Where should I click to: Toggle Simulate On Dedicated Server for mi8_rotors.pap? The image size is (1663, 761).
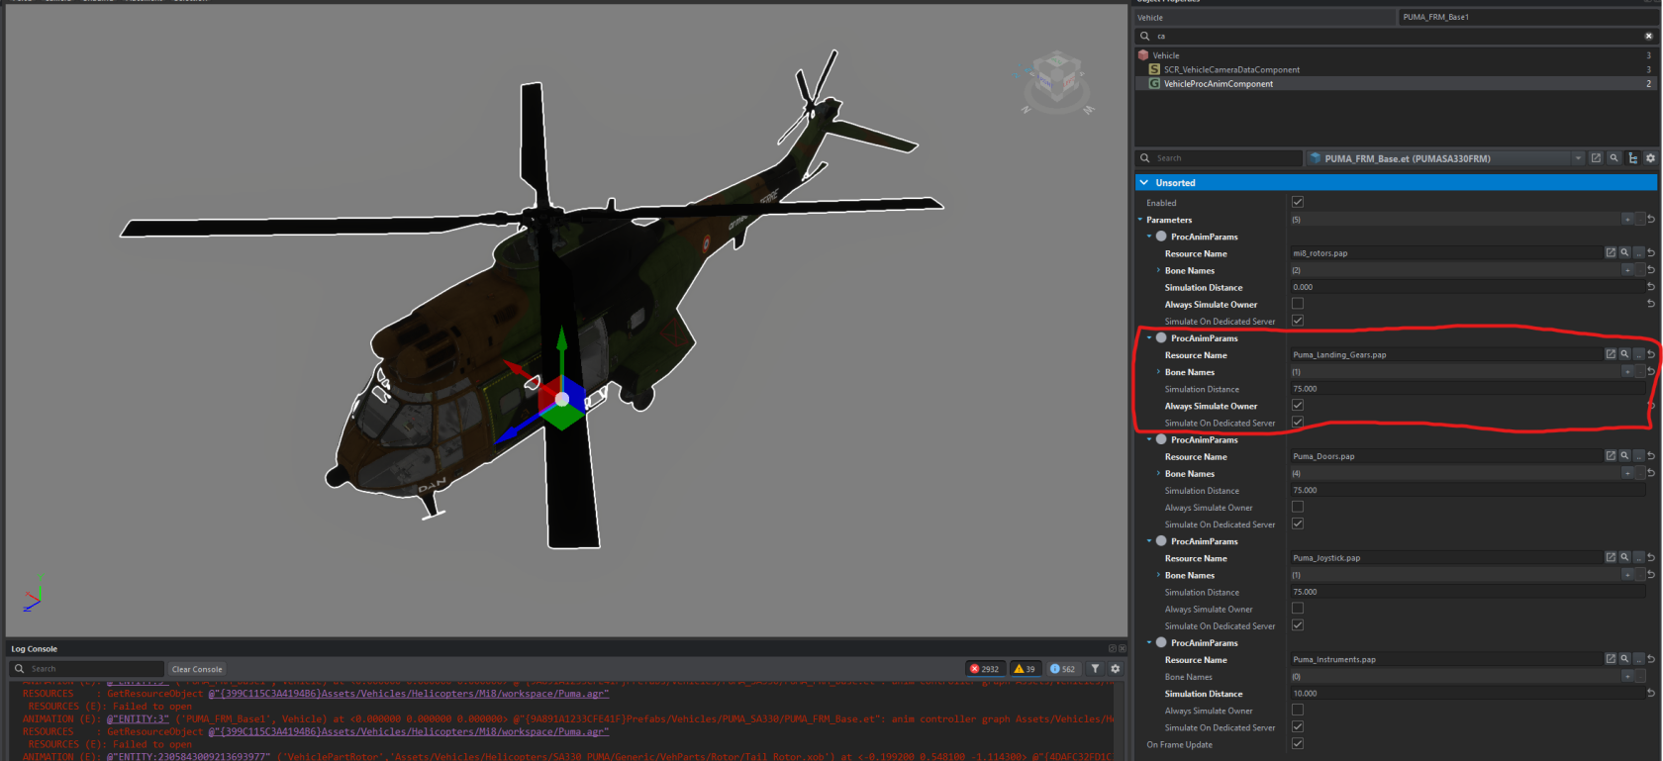pos(1298,321)
